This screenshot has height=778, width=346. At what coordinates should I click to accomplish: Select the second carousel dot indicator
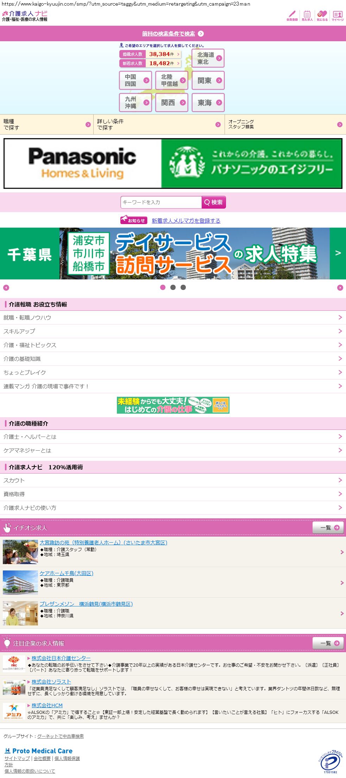(173, 288)
